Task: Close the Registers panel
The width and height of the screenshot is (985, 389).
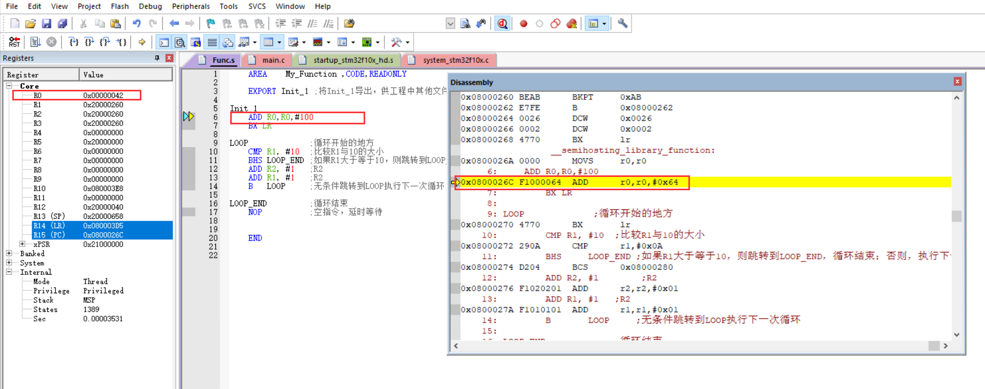Action: pos(169,58)
